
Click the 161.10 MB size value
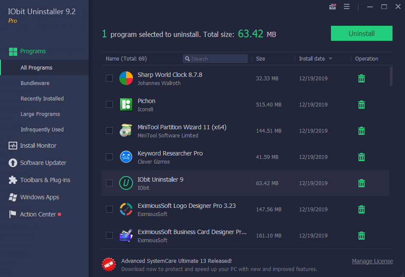269,235
